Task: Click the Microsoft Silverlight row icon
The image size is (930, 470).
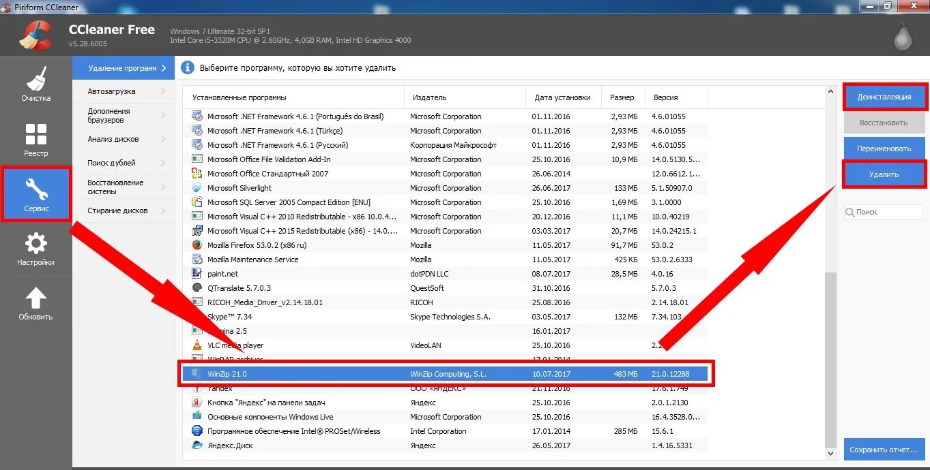Action: click(197, 188)
